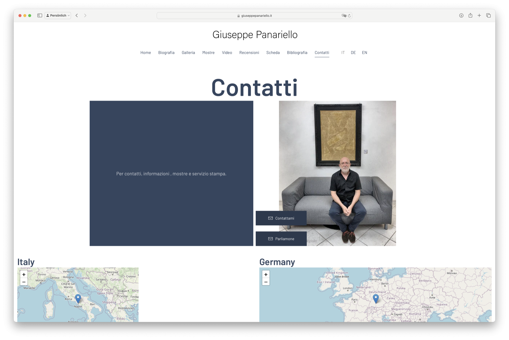This screenshot has width=509, height=340.
Task: Switch language to EN
Action: pos(365,53)
